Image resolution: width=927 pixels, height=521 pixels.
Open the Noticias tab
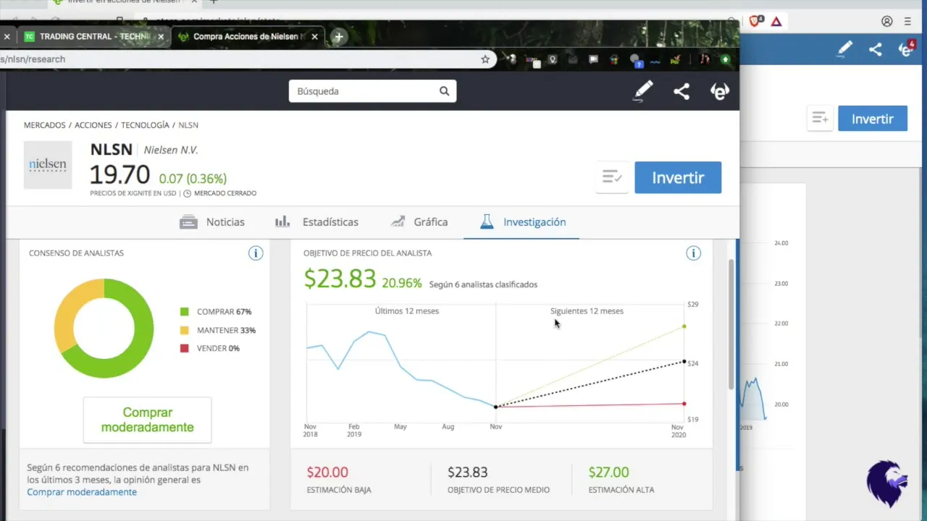(x=212, y=222)
